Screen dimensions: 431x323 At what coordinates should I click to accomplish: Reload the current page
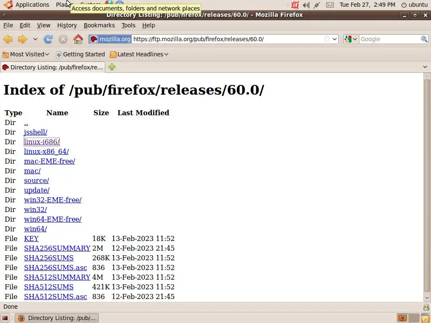pyautogui.click(x=48, y=39)
